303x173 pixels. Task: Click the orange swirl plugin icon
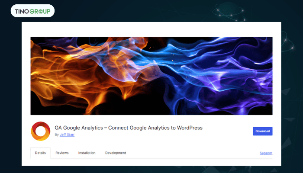(x=41, y=131)
